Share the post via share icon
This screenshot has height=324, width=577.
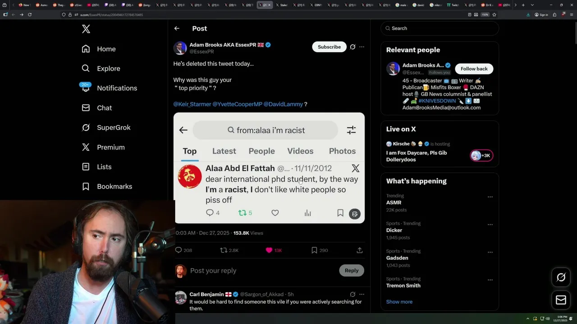[360, 250]
